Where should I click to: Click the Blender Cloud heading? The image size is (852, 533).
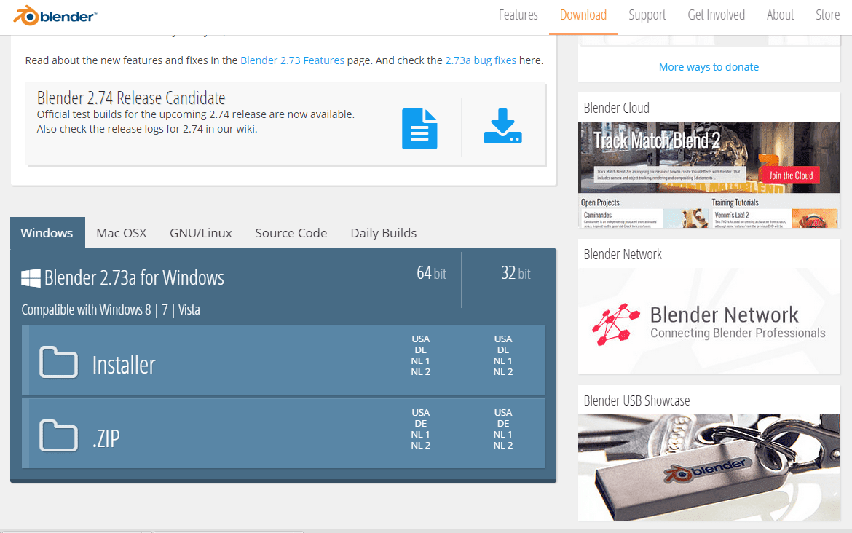coord(616,108)
